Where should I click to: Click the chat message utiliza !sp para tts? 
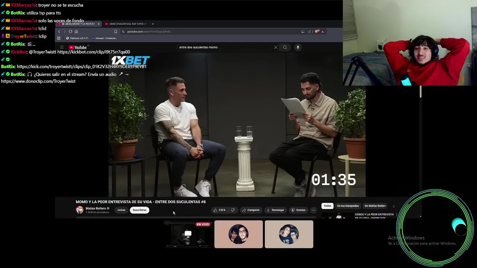[44, 13]
